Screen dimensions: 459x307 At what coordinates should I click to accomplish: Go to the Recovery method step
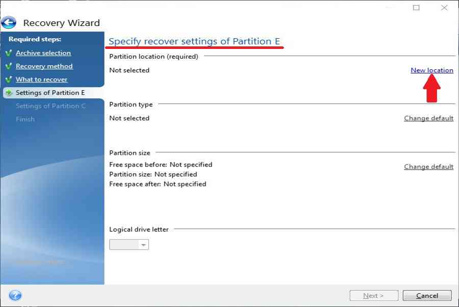tap(44, 66)
